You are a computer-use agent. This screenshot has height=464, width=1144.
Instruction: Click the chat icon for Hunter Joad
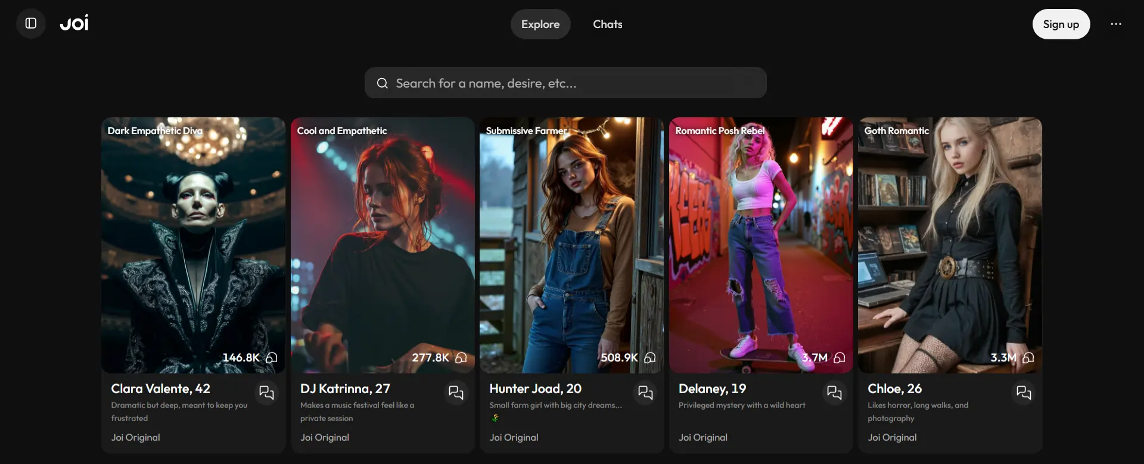(645, 393)
